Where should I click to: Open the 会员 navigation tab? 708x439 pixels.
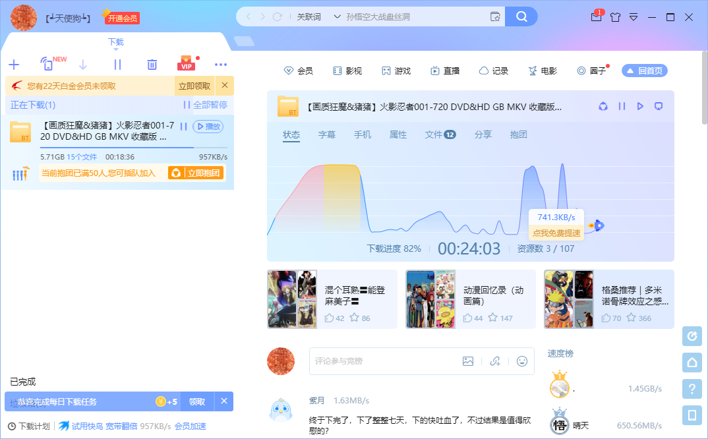[x=298, y=71]
